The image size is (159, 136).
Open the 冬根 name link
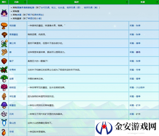click(11, 132)
